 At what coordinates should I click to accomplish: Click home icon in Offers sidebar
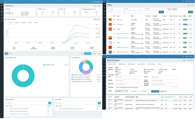pyautogui.click(x=104, y=4)
